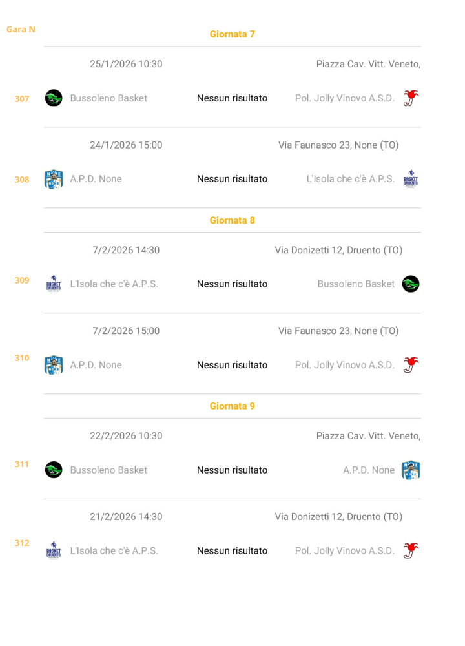The height and width of the screenshot is (646, 465).
Task: Click A.P.D. None logo in game 311
Action: click(x=411, y=470)
